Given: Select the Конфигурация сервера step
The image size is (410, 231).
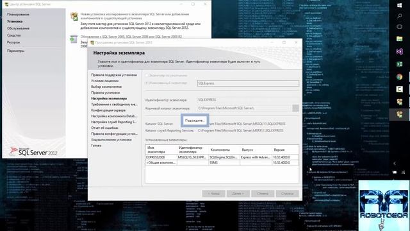Looking at the screenshot, I should point(108,110).
